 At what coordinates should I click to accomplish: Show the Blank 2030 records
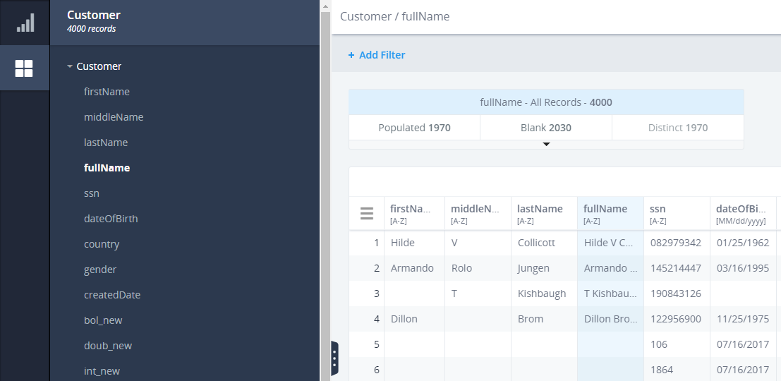[x=546, y=128]
